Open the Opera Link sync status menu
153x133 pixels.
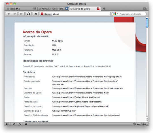tap(15, 124)
